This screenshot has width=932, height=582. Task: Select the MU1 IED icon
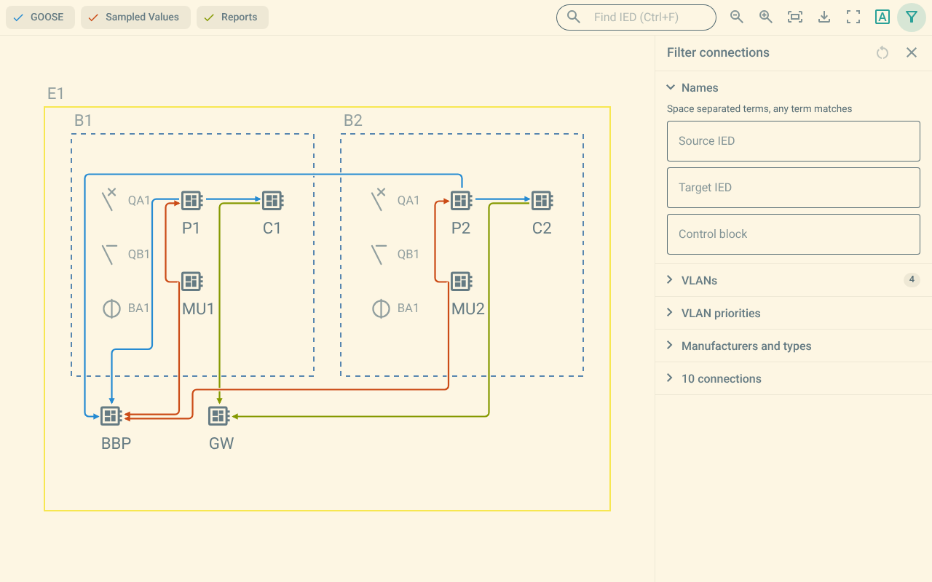pyautogui.click(x=191, y=281)
